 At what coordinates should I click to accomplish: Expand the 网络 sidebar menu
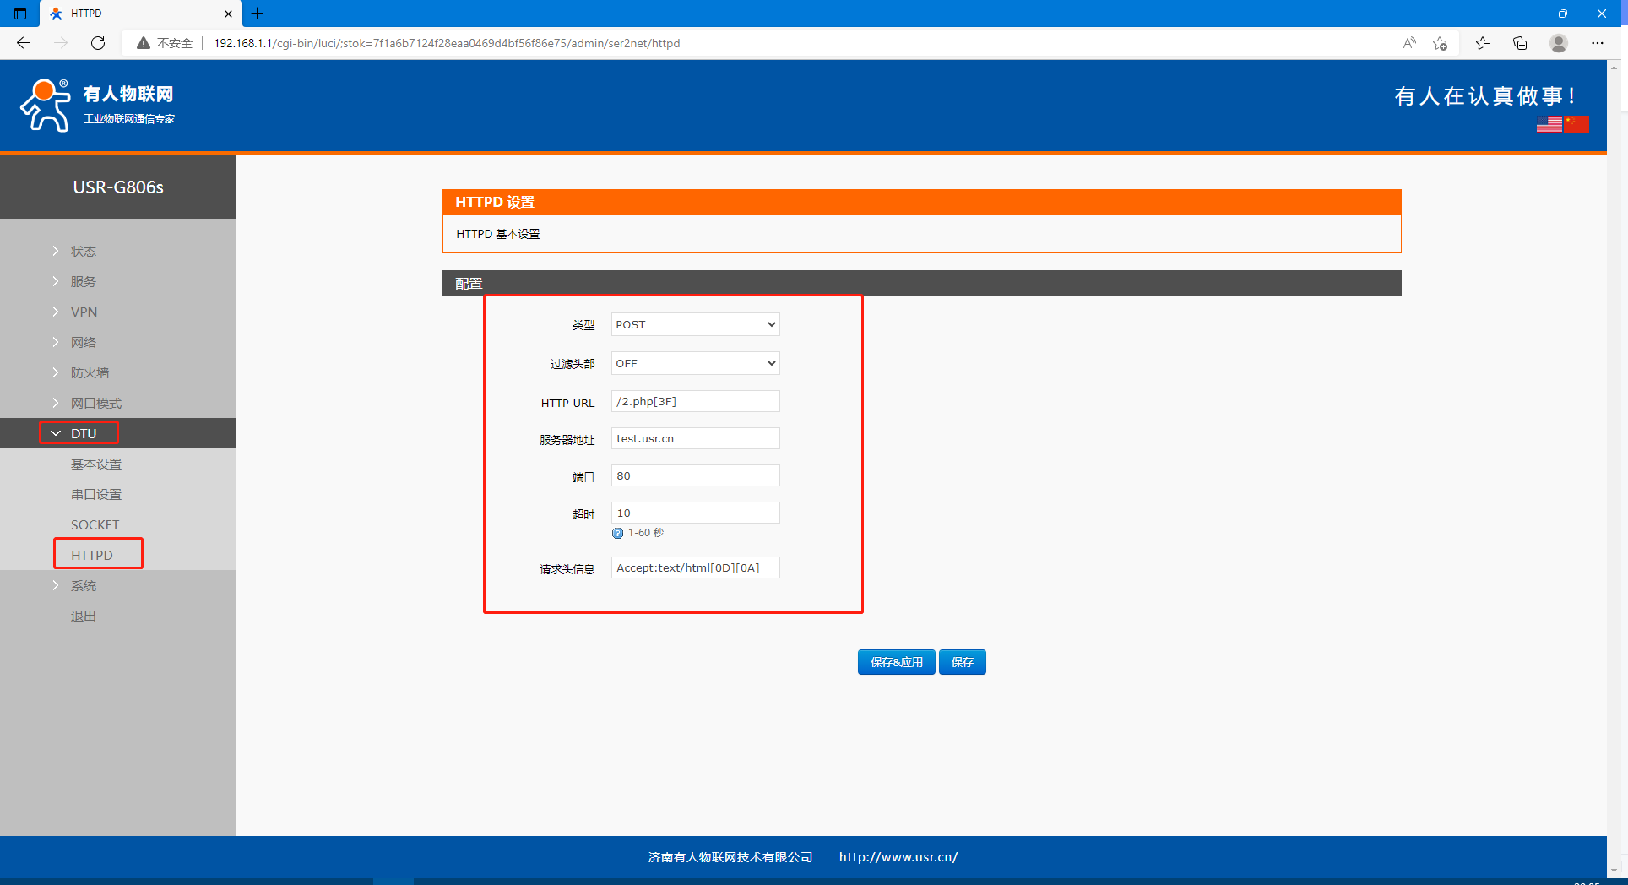point(83,342)
